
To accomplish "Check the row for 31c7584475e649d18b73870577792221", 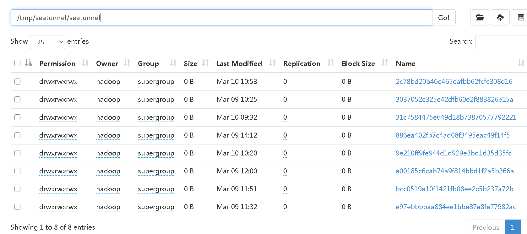I will pos(18,117).
